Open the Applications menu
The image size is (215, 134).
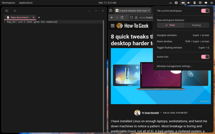pos(26,3)
